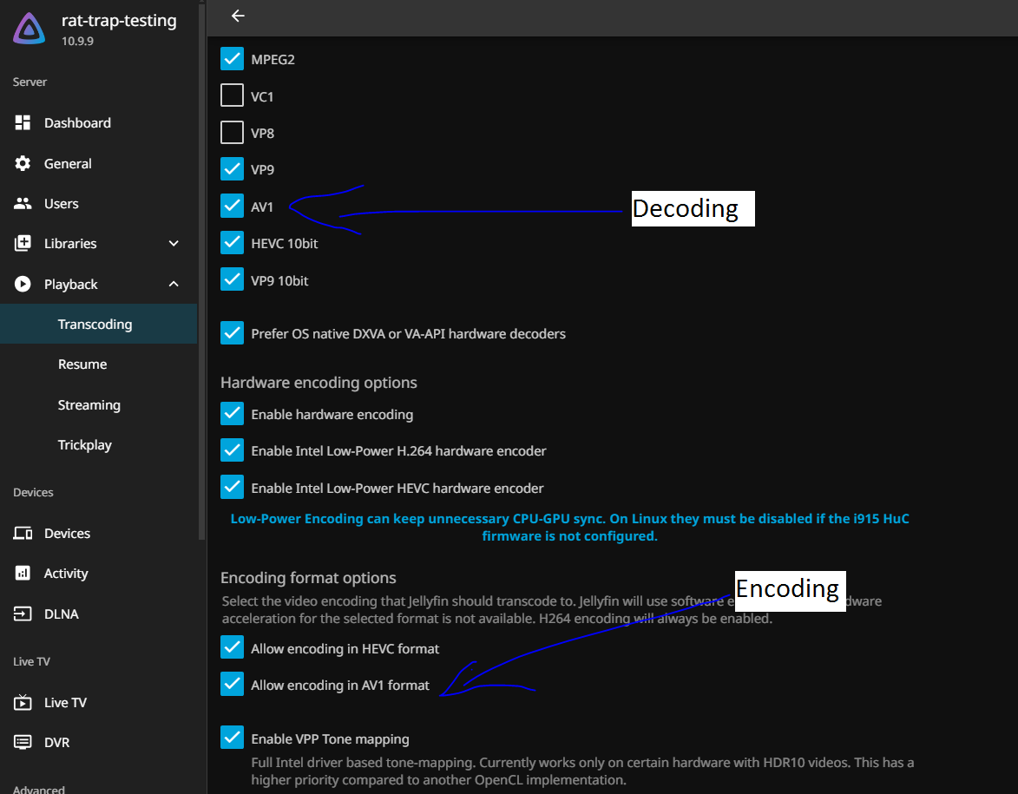Expand the Libraries menu chevron

[174, 244]
